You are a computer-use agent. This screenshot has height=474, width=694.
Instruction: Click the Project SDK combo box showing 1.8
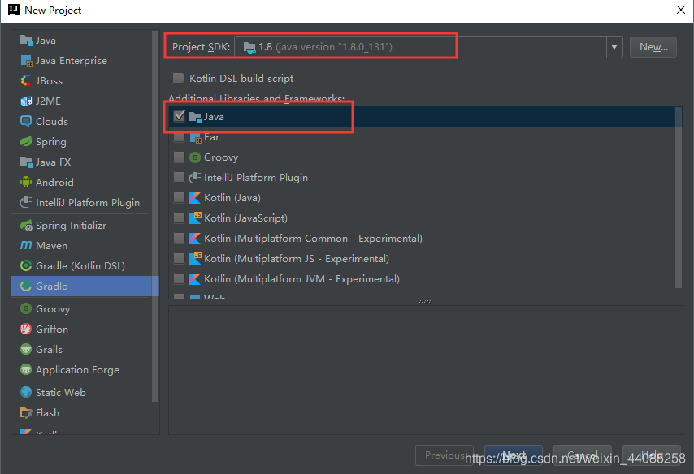click(428, 47)
